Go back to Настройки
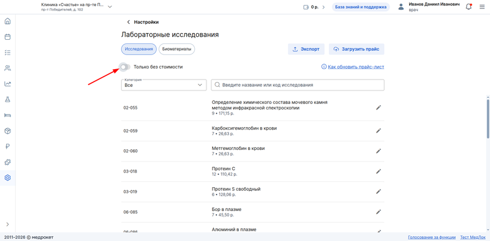The height and width of the screenshot is (241, 490). [143, 22]
